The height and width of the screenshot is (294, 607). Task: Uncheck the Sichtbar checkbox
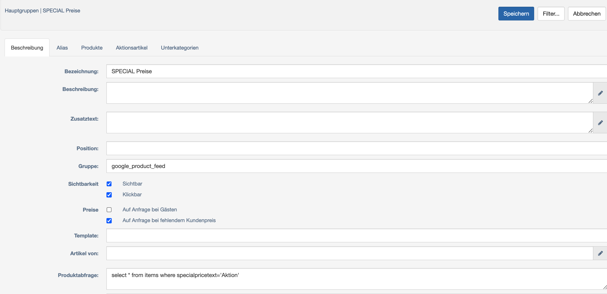point(109,184)
